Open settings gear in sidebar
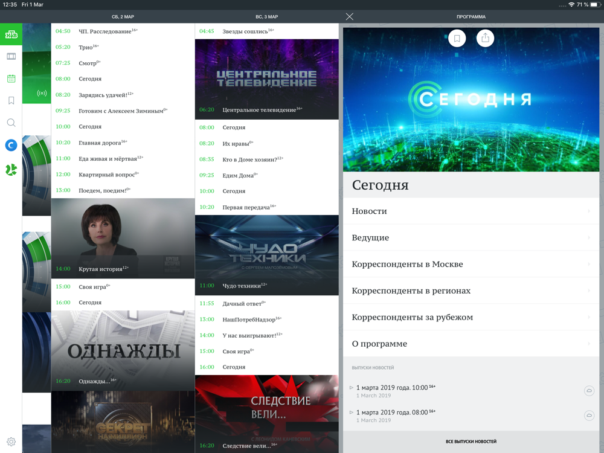The width and height of the screenshot is (604, 453). [11, 442]
